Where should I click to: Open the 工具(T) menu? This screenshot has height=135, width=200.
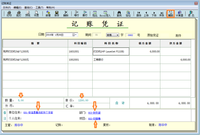[39, 8]
